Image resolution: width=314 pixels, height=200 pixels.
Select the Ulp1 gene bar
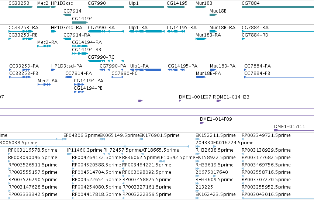[146, 7]
